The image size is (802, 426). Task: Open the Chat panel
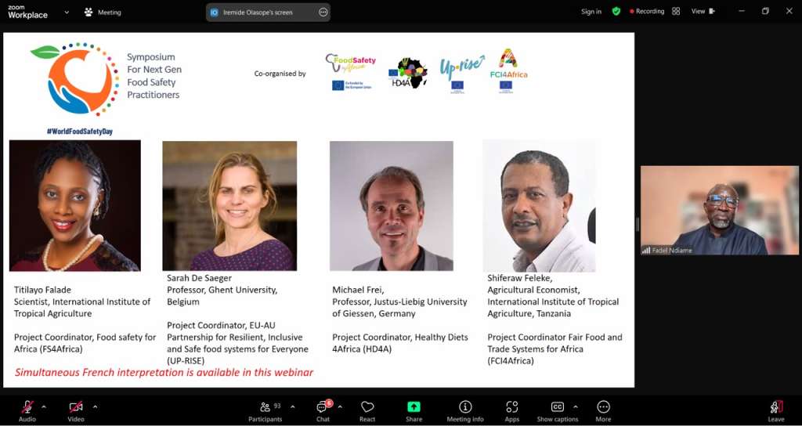tap(323, 410)
